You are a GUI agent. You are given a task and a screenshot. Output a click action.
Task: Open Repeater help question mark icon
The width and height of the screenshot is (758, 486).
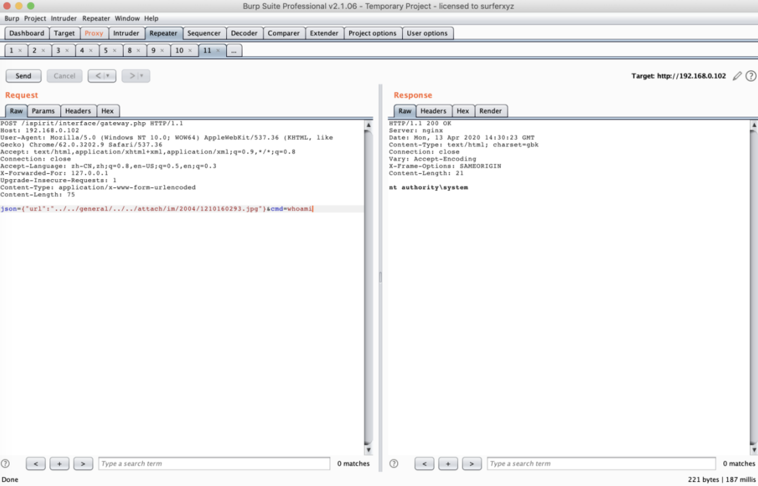[x=751, y=76]
